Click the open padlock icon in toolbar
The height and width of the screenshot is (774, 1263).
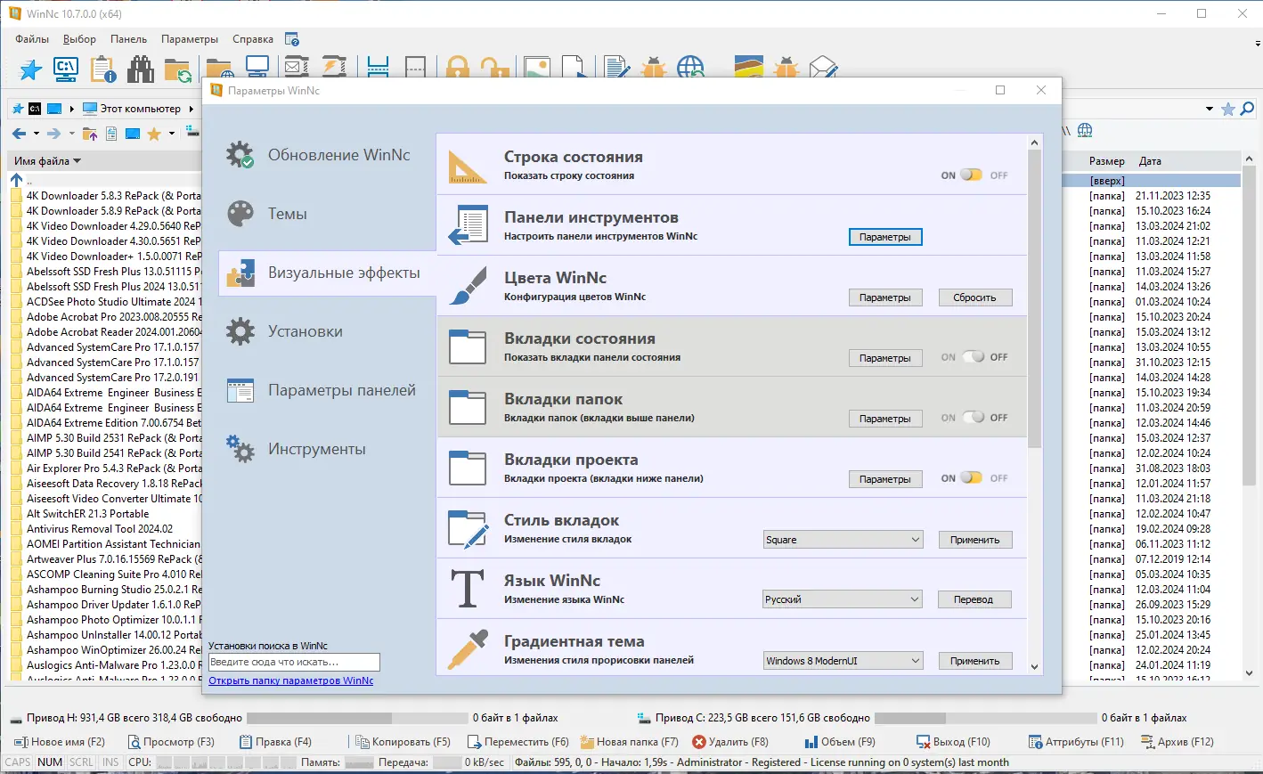494,68
